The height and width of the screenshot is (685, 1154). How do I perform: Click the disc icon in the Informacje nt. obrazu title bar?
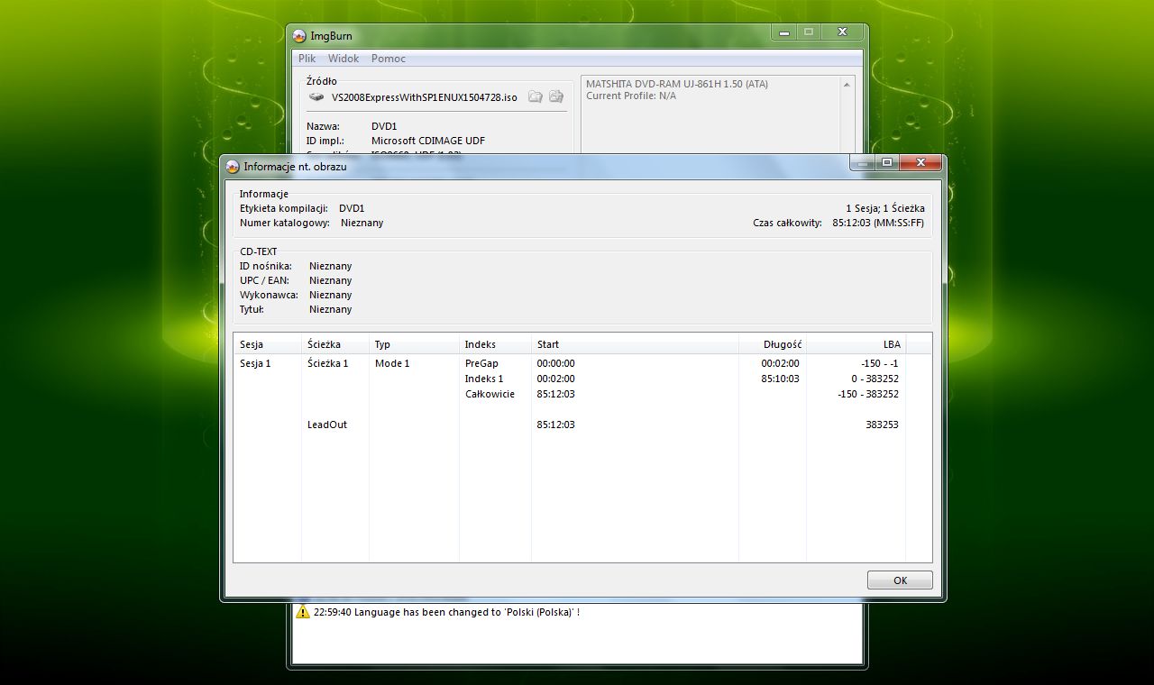click(x=233, y=166)
